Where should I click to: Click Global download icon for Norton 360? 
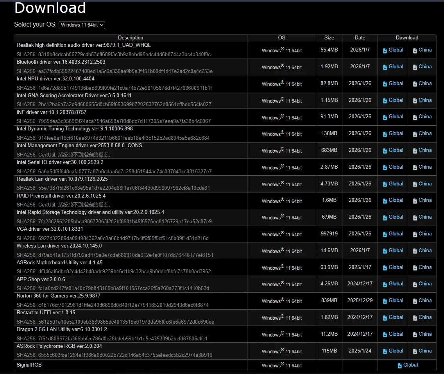385,301
